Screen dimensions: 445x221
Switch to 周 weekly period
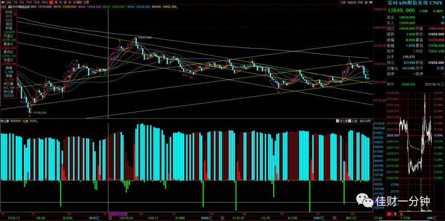pyautogui.click(x=56, y=2)
